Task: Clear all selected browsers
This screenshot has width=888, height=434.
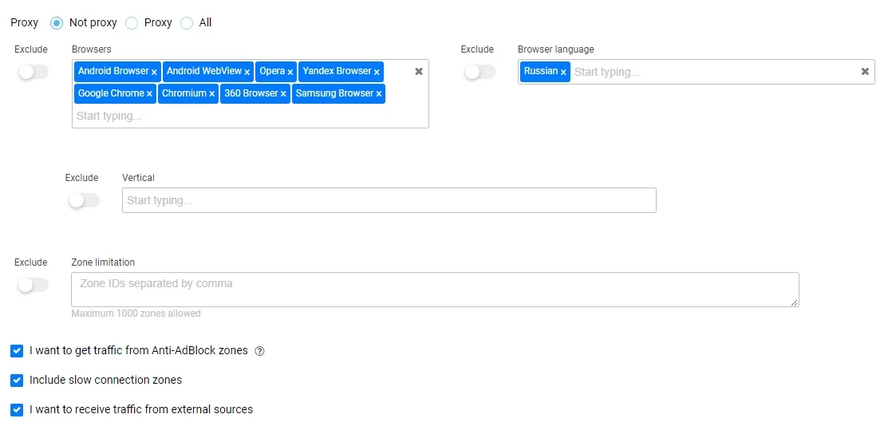Action: 419,71
